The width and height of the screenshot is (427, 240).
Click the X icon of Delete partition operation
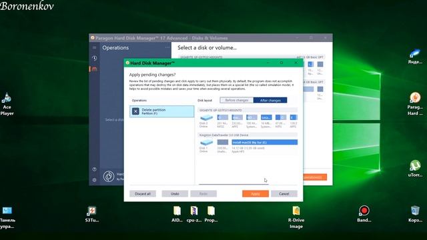tap(135, 111)
